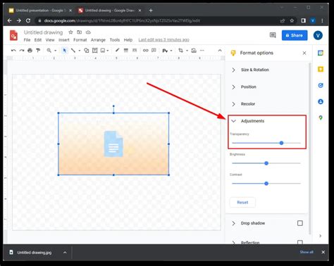Open Google Calendar in side panel
Image resolution: width=334 pixels, height=266 pixels.
pos(321,53)
